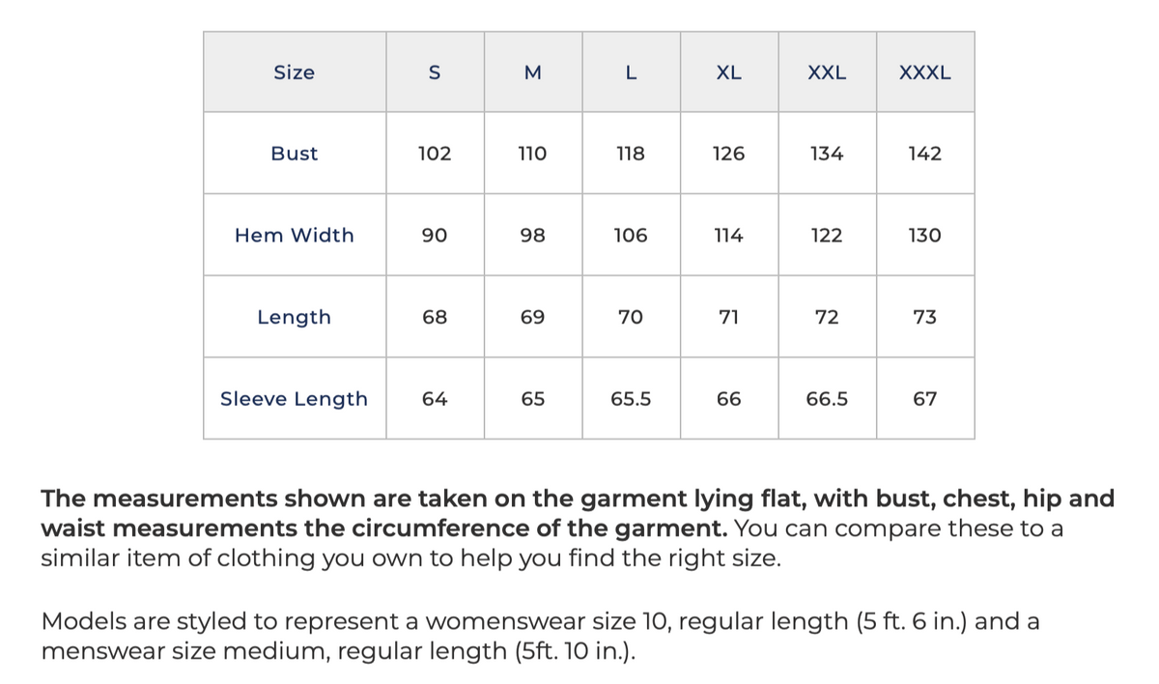Click the Hem Width value 106 cell

[x=631, y=236]
